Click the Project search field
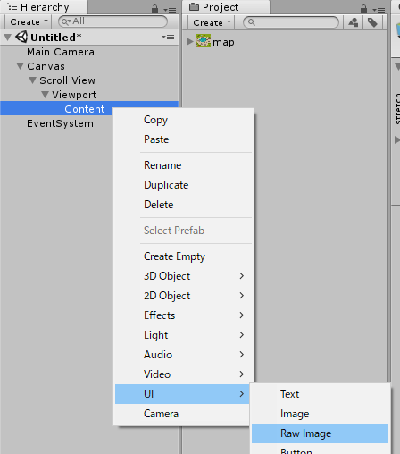Image resolution: width=400 pixels, height=454 pixels. pyautogui.click(x=291, y=22)
